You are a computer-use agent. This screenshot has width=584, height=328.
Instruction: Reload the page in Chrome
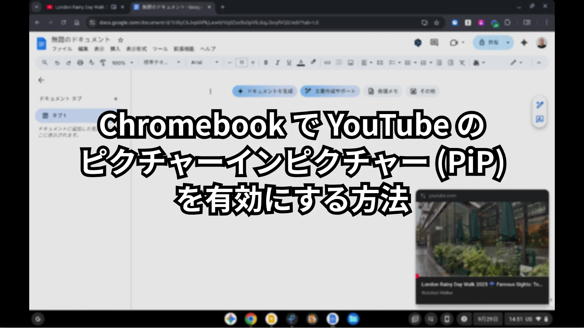pyautogui.click(x=64, y=23)
